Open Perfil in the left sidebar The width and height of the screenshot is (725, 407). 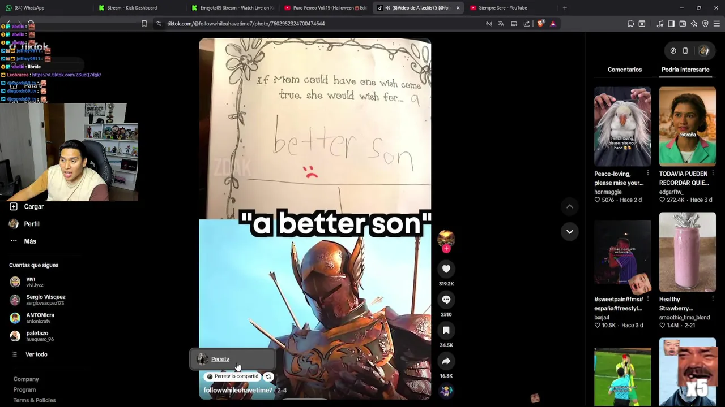[32, 224]
